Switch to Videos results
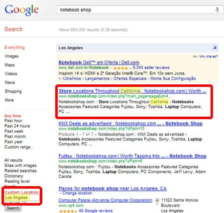224x213 pixels. tap(11, 73)
